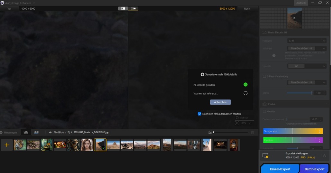This screenshot has height=173, width=331.
Task: Select the tiger thumbnail image
Action: 20,145
